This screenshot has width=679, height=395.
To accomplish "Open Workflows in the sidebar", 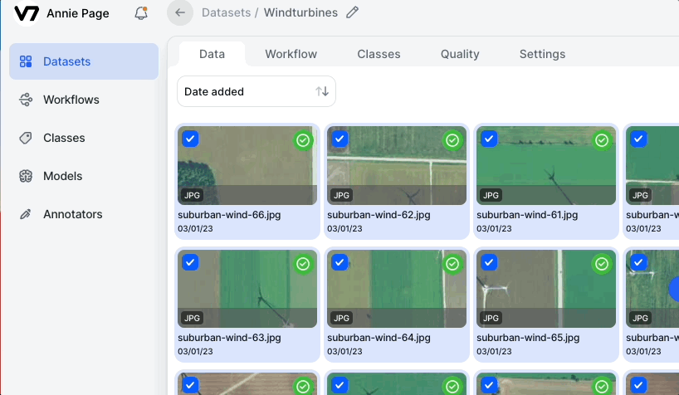I will point(84,100).
